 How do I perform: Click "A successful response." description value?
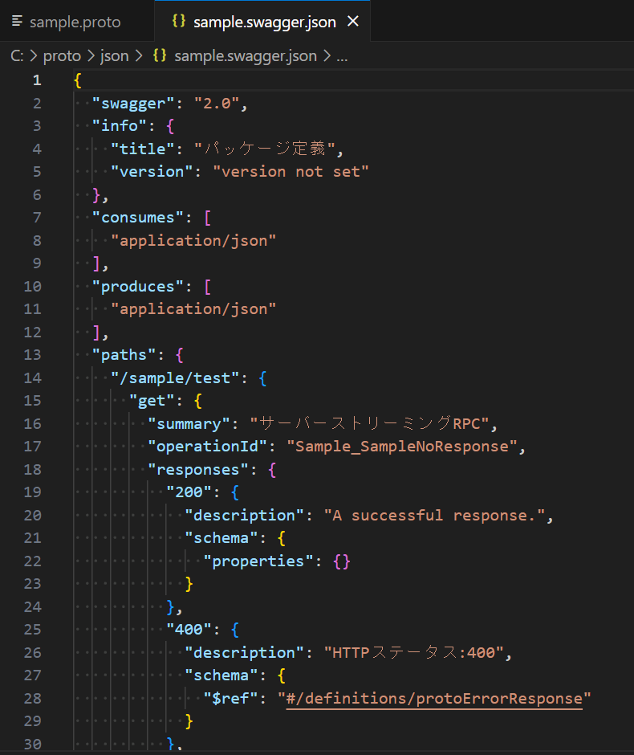pos(434,516)
